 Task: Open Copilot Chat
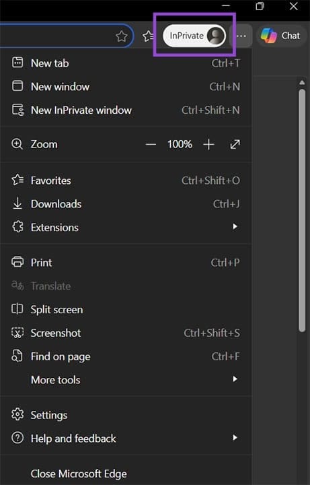point(281,36)
